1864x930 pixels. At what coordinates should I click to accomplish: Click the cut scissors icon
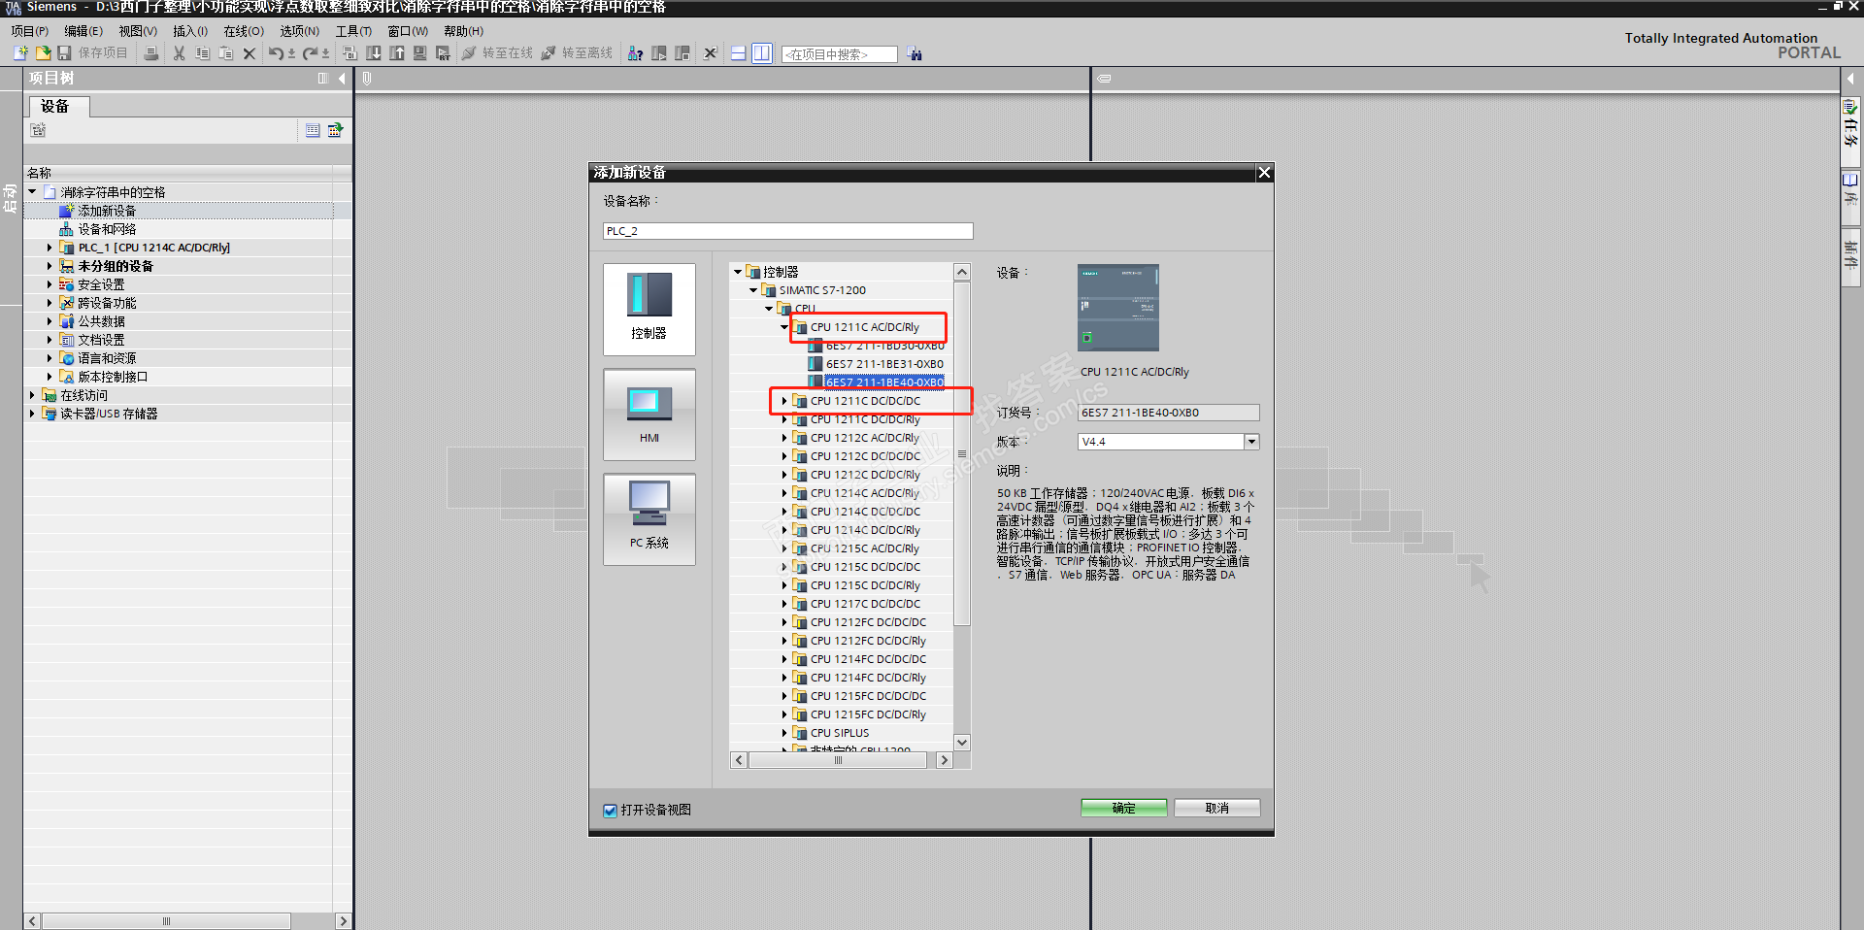click(179, 53)
